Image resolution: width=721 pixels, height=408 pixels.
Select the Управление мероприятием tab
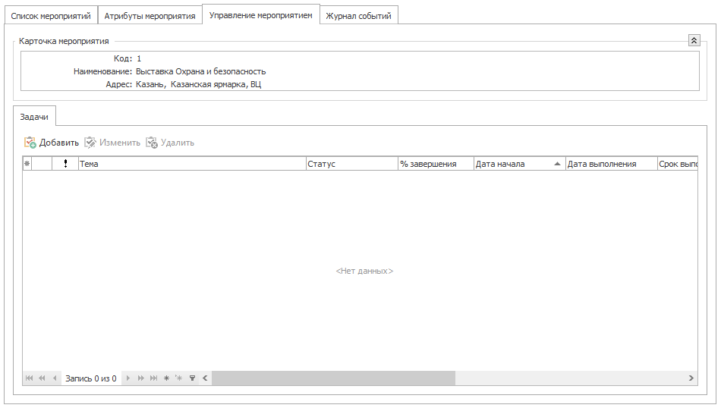coord(261,14)
